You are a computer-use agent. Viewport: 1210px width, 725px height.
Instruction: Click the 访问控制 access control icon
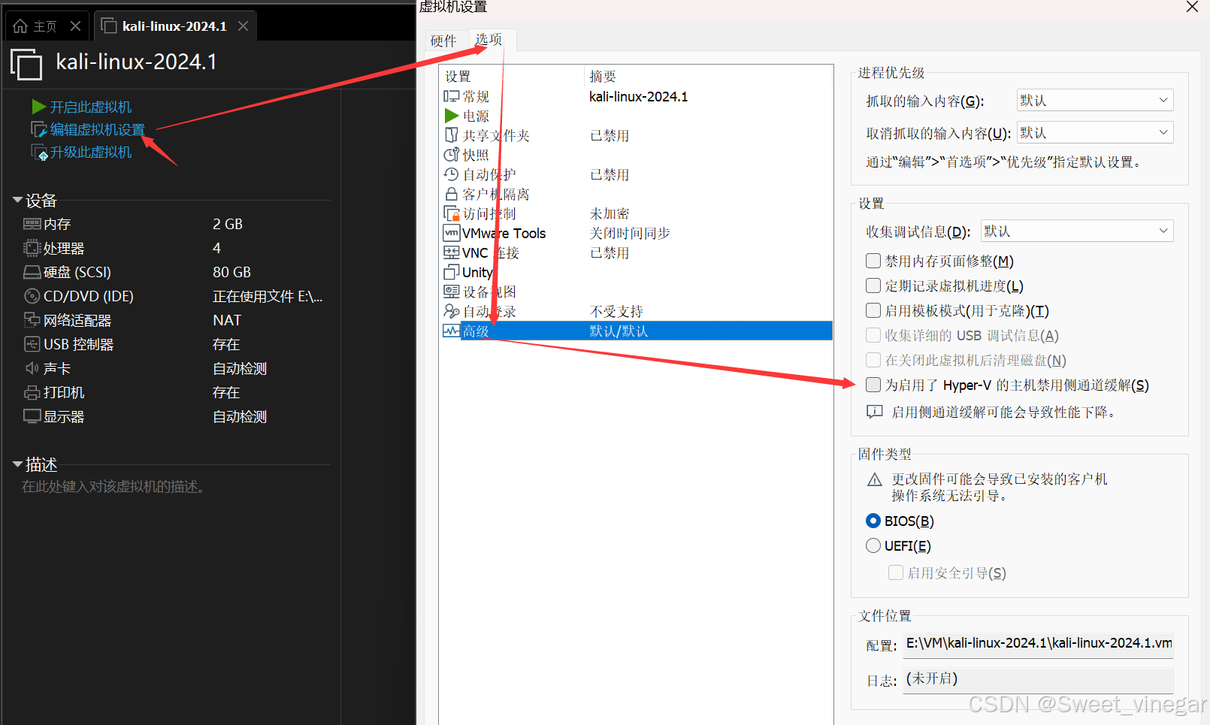pos(451,213)
